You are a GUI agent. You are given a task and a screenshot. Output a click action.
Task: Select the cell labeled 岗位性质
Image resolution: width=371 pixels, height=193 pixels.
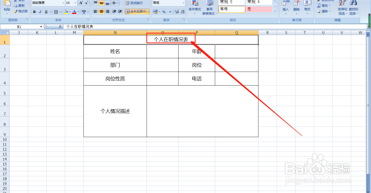pyautogui.click(x=115, y=79)
